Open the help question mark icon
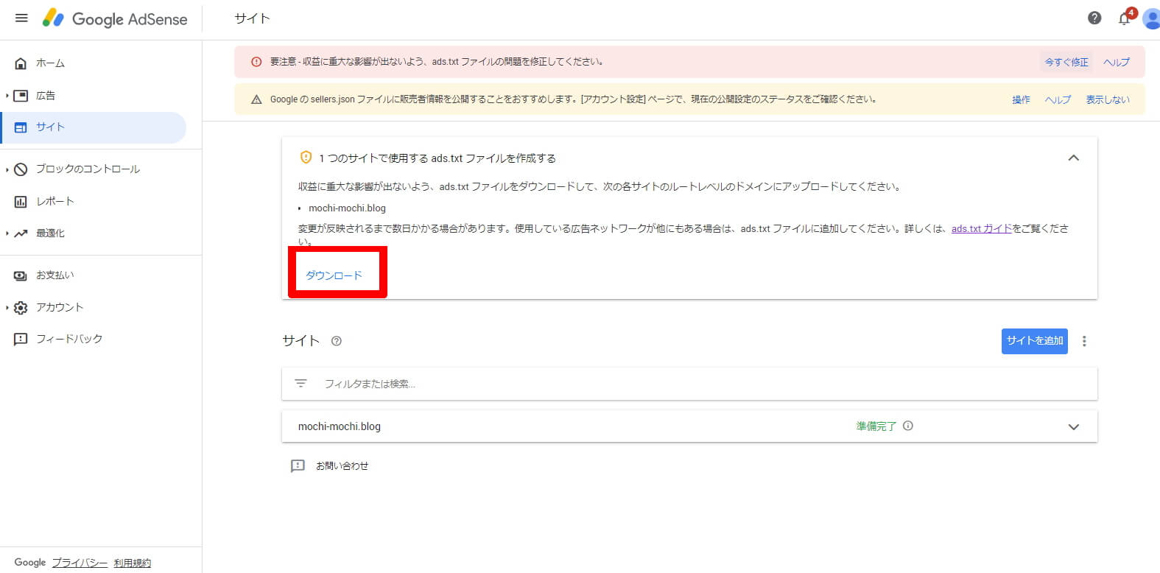Image resolution: width=1160 pixels, height=573 pixels. click(1094, 18)
